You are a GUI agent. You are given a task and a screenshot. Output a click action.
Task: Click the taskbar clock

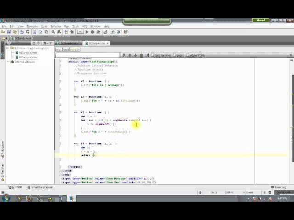tap(282, 198)
